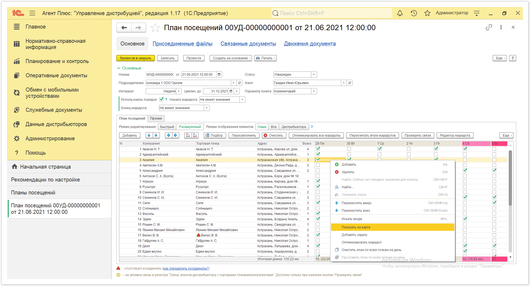Open как определить координаты link

[x=186, y=268]
